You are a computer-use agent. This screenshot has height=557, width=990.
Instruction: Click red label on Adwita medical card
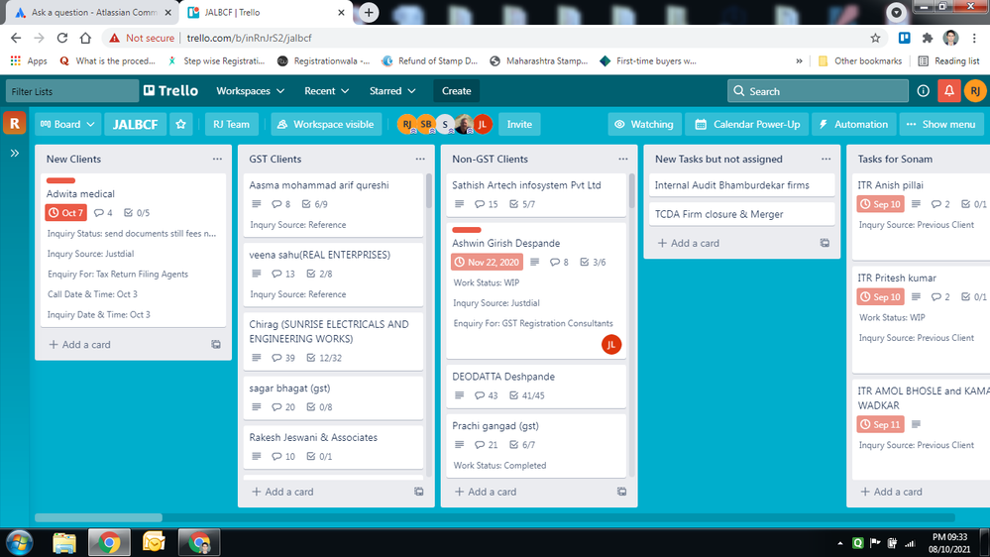60,180
